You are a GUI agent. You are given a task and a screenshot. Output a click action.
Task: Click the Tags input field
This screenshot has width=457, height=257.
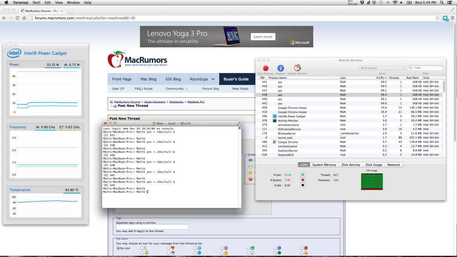(152, 226)
